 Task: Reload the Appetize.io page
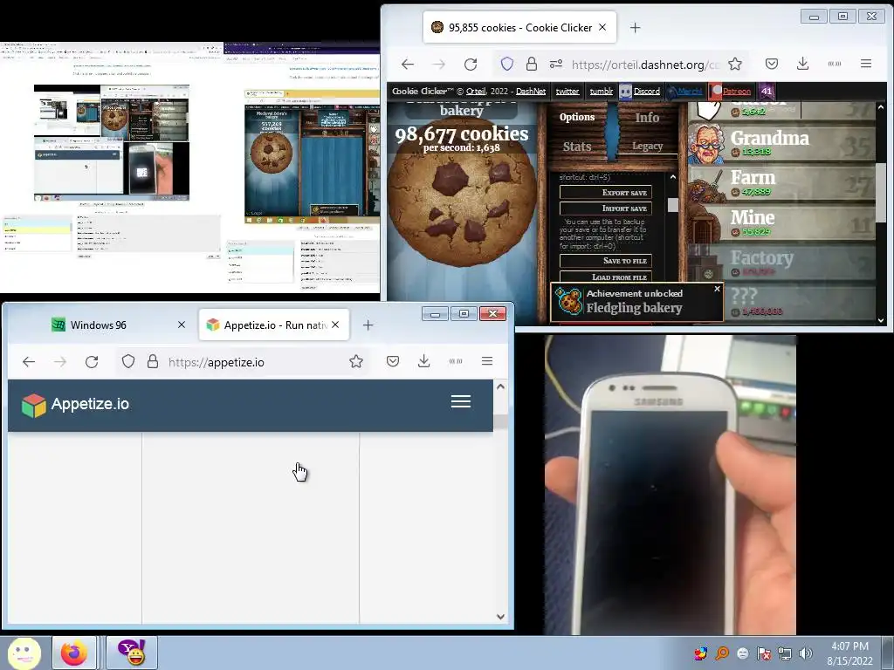91,362
